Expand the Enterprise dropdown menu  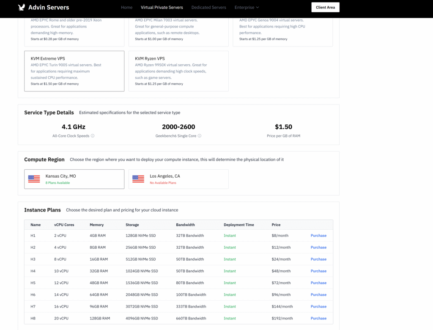(x=247, y=7)
